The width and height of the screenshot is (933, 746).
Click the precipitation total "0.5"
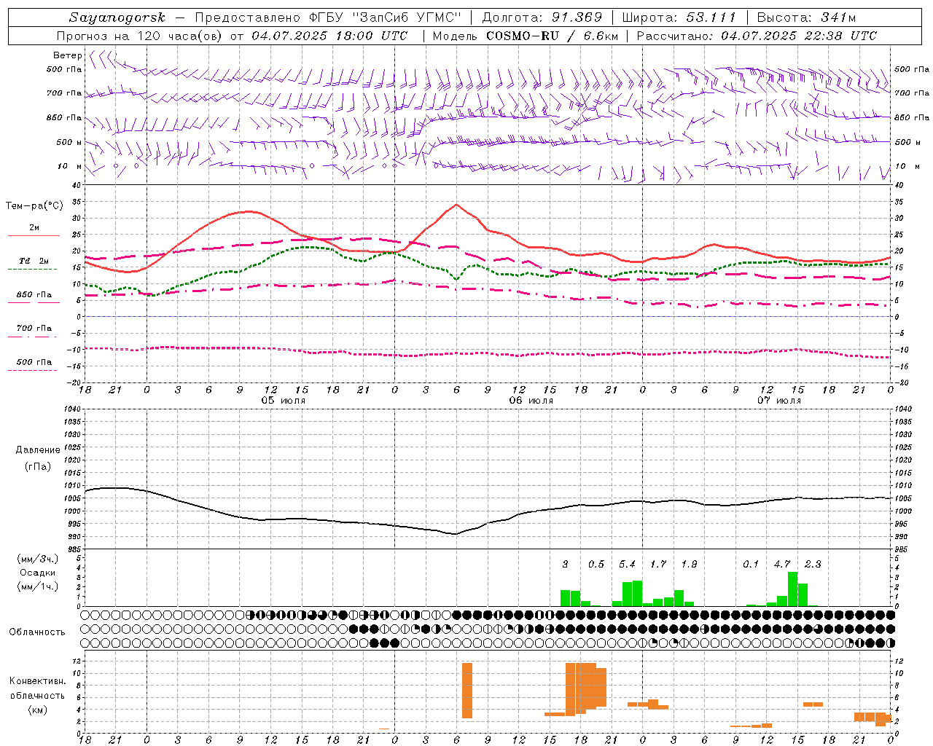click(596, 564)
